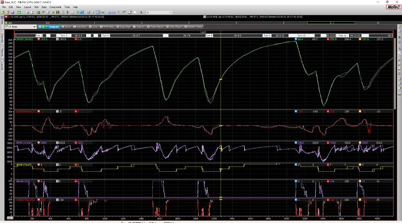Click the MoTeC logo button
Viewport: 402px width, 223px height.
pyautogui.click(x=393, y=7)
